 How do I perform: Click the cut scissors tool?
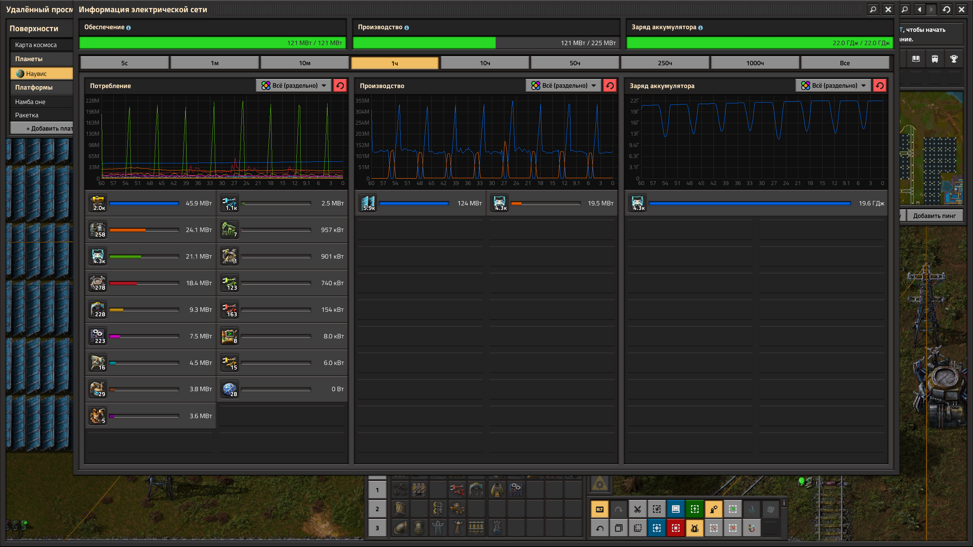click(637, 509)
